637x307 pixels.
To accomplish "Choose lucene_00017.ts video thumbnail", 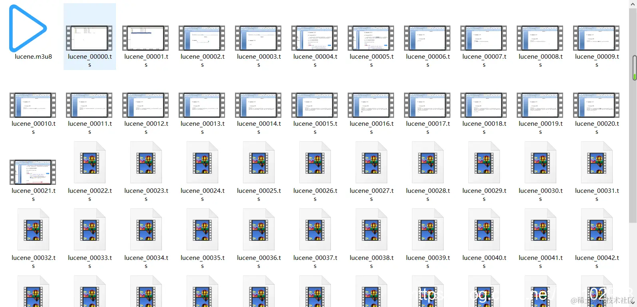I will coord(427,105).
